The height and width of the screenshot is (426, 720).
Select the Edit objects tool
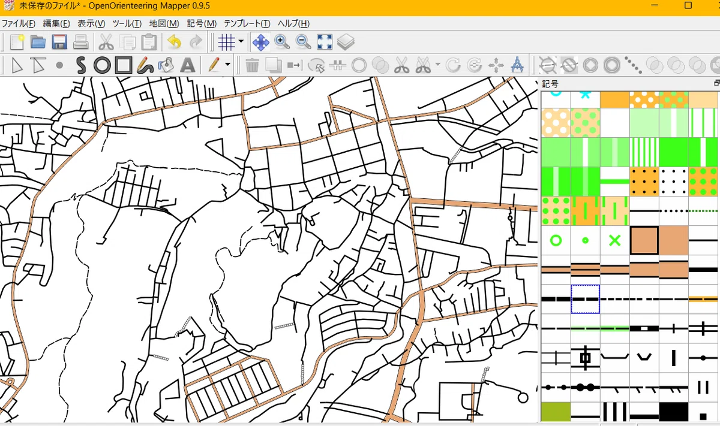tap(17, 65)
